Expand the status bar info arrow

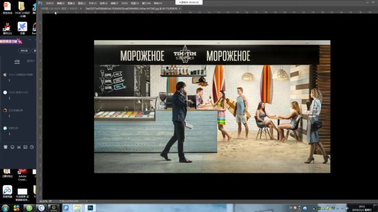tap(87, 201)
